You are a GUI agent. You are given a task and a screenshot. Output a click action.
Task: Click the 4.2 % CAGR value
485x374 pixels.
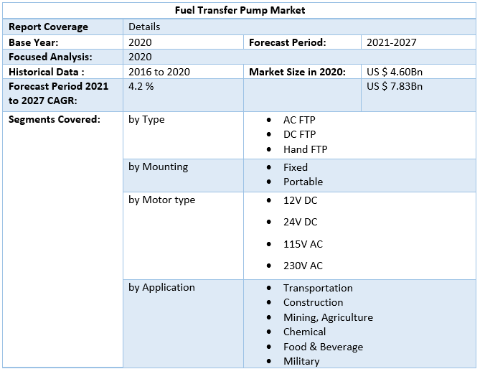point(141,86)
